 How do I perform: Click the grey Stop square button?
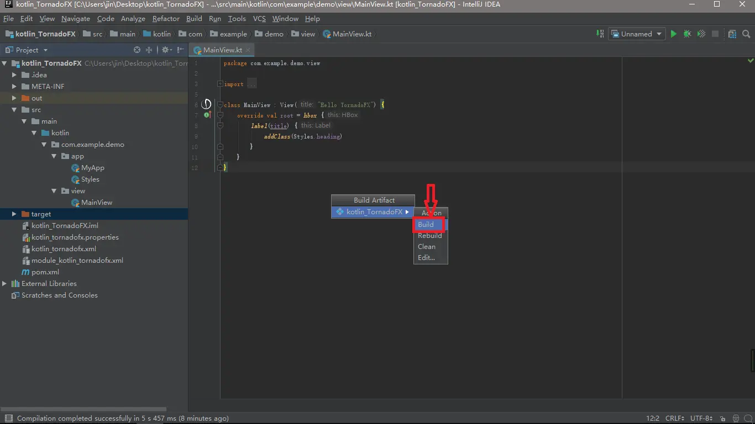click(715, 34)
